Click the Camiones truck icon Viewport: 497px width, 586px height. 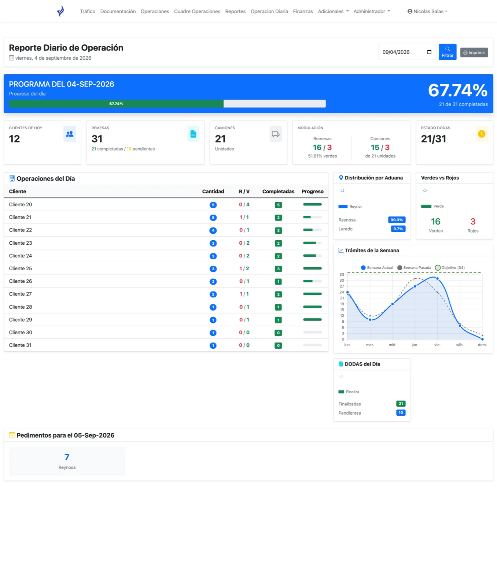(x=276, y=134)
